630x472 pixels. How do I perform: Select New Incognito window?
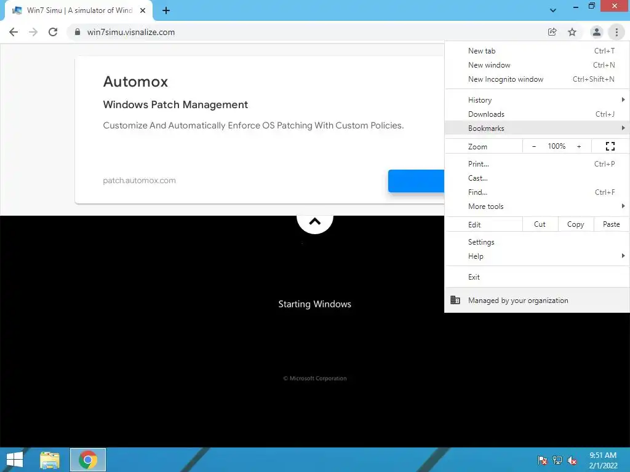point(536,79)
